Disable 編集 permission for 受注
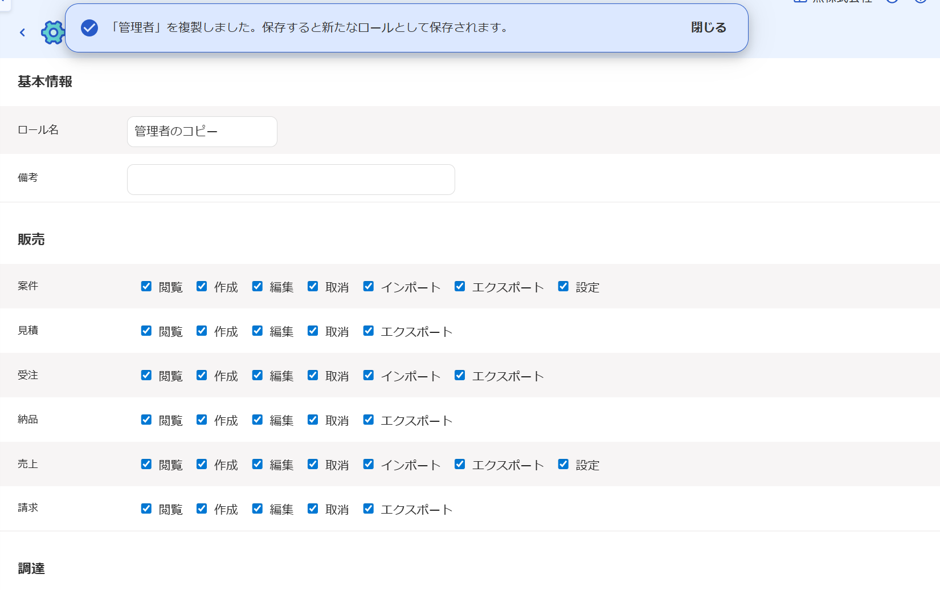Screen dimensions: 940x590 [x=258, y=375]
